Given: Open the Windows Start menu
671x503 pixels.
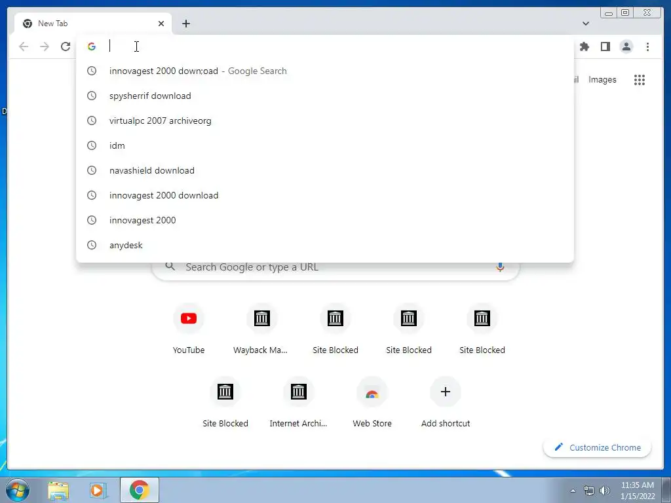Looking at the screenshot, I should [x=18, y=490].
